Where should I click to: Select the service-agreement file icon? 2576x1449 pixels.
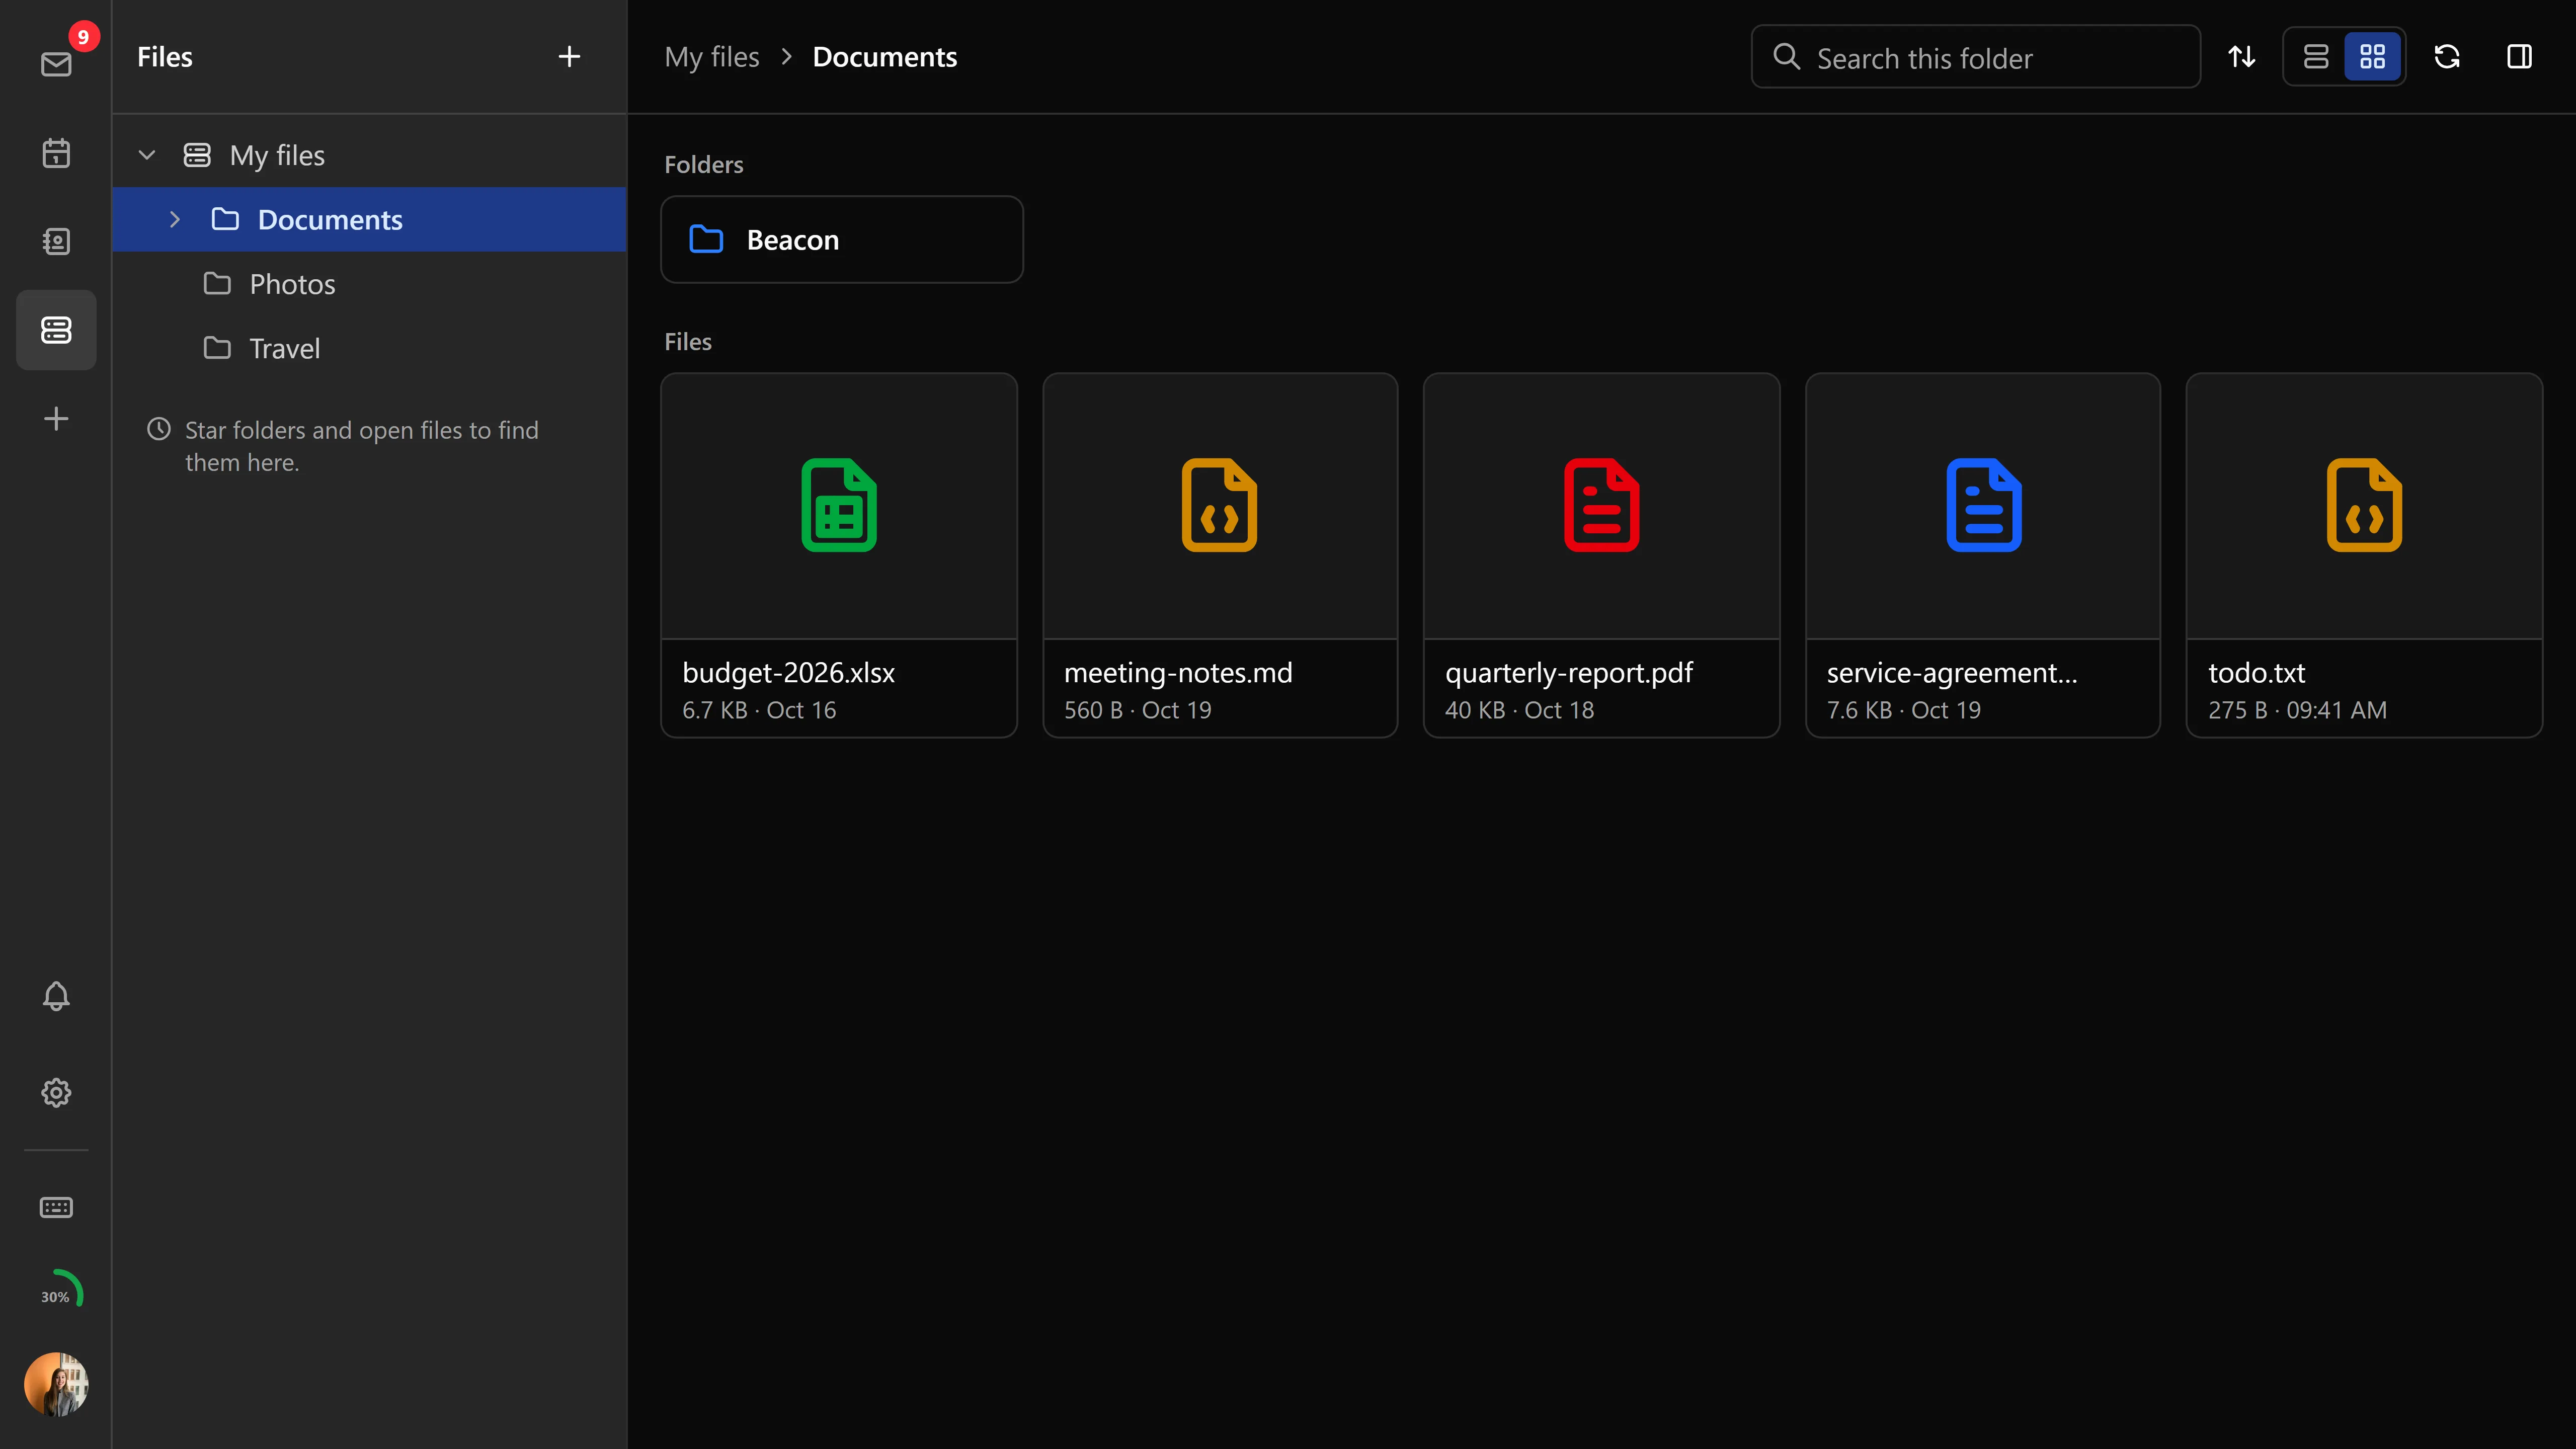[x=1984, y=505]
